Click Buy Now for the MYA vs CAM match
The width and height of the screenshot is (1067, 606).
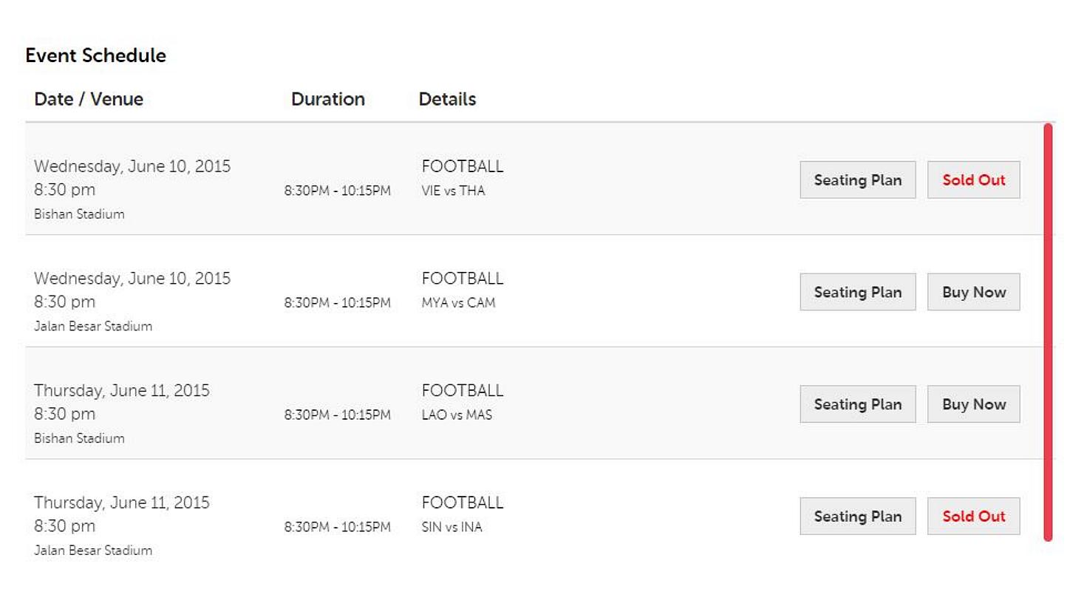[973, 292]
